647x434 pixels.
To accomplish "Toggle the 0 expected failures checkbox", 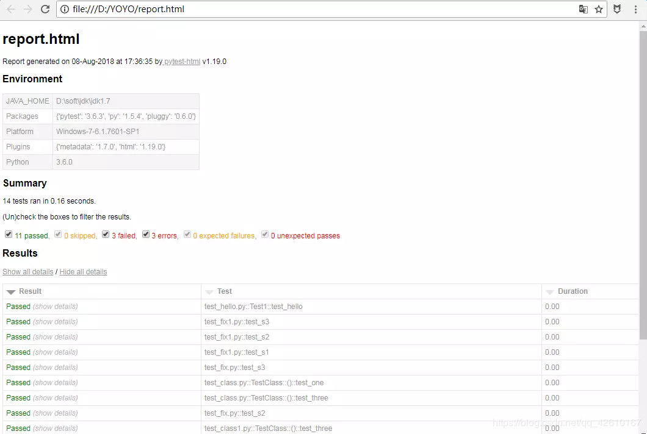I will (x=187, y=235).
